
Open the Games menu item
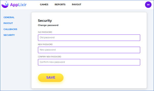coord(44,5)
